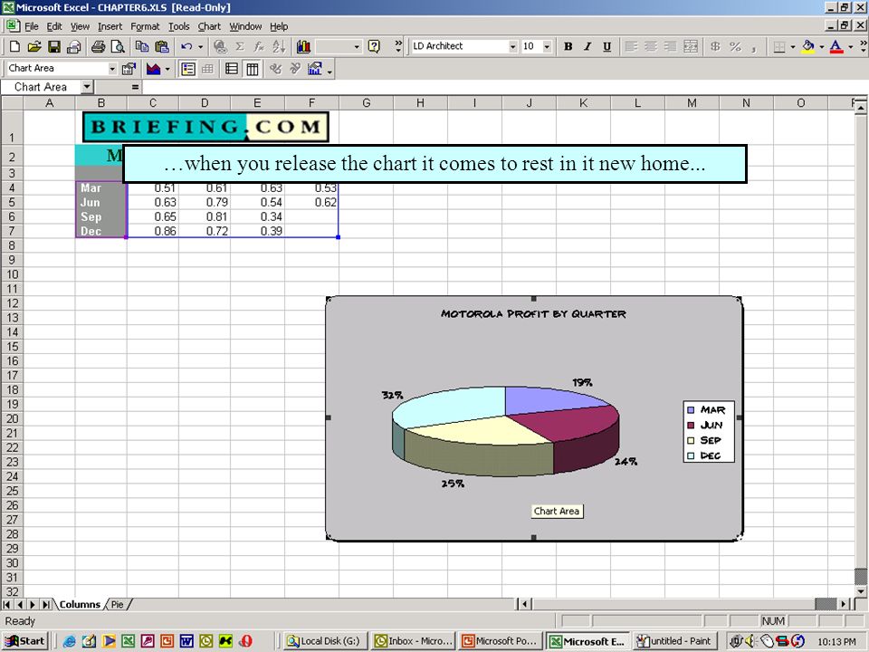Select the chart title Motorola Profit by Quarter
This screenshot has height=652, width=869.
533,314
